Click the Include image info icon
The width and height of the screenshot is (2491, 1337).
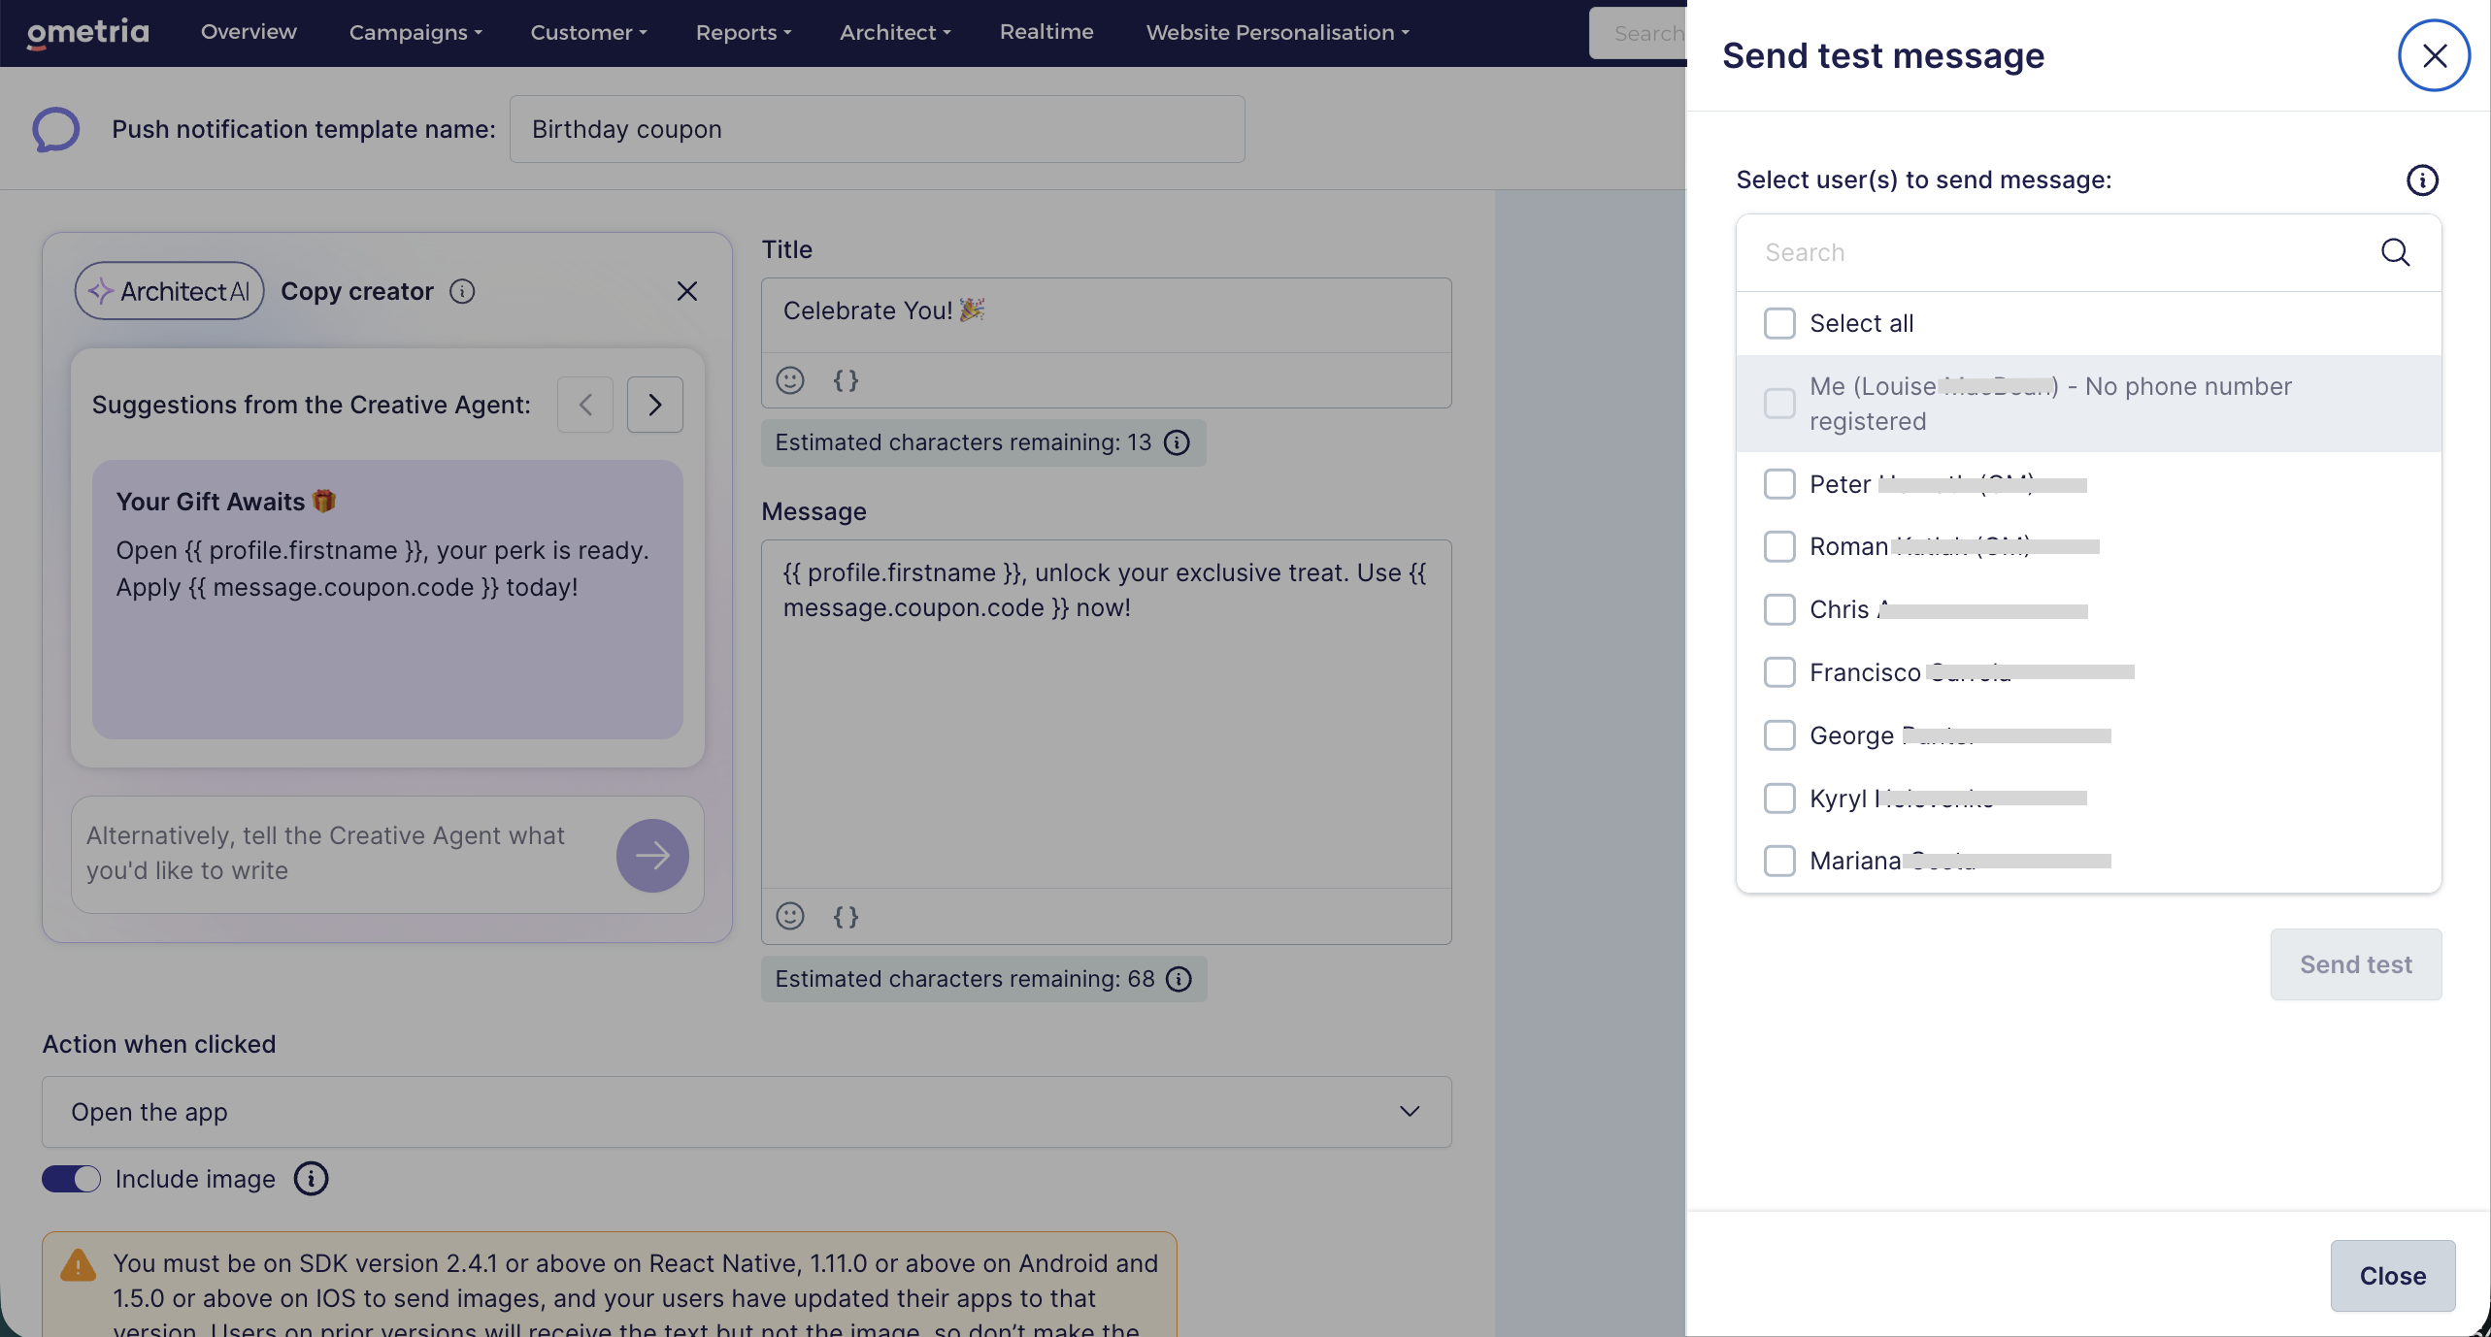pos(312,1179)
